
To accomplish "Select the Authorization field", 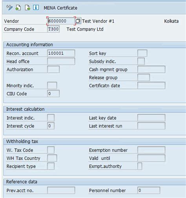I will point(53,69).
